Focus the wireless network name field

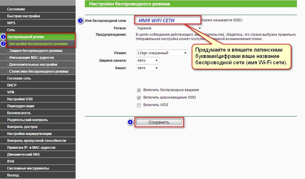pos(168,20)
